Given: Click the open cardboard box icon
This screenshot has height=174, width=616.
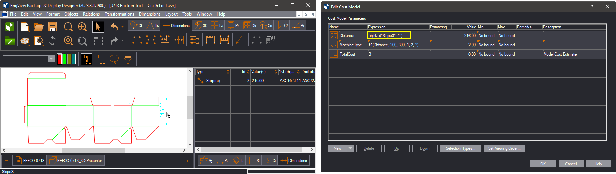Looking at the screenshot, I should [25, 41].
